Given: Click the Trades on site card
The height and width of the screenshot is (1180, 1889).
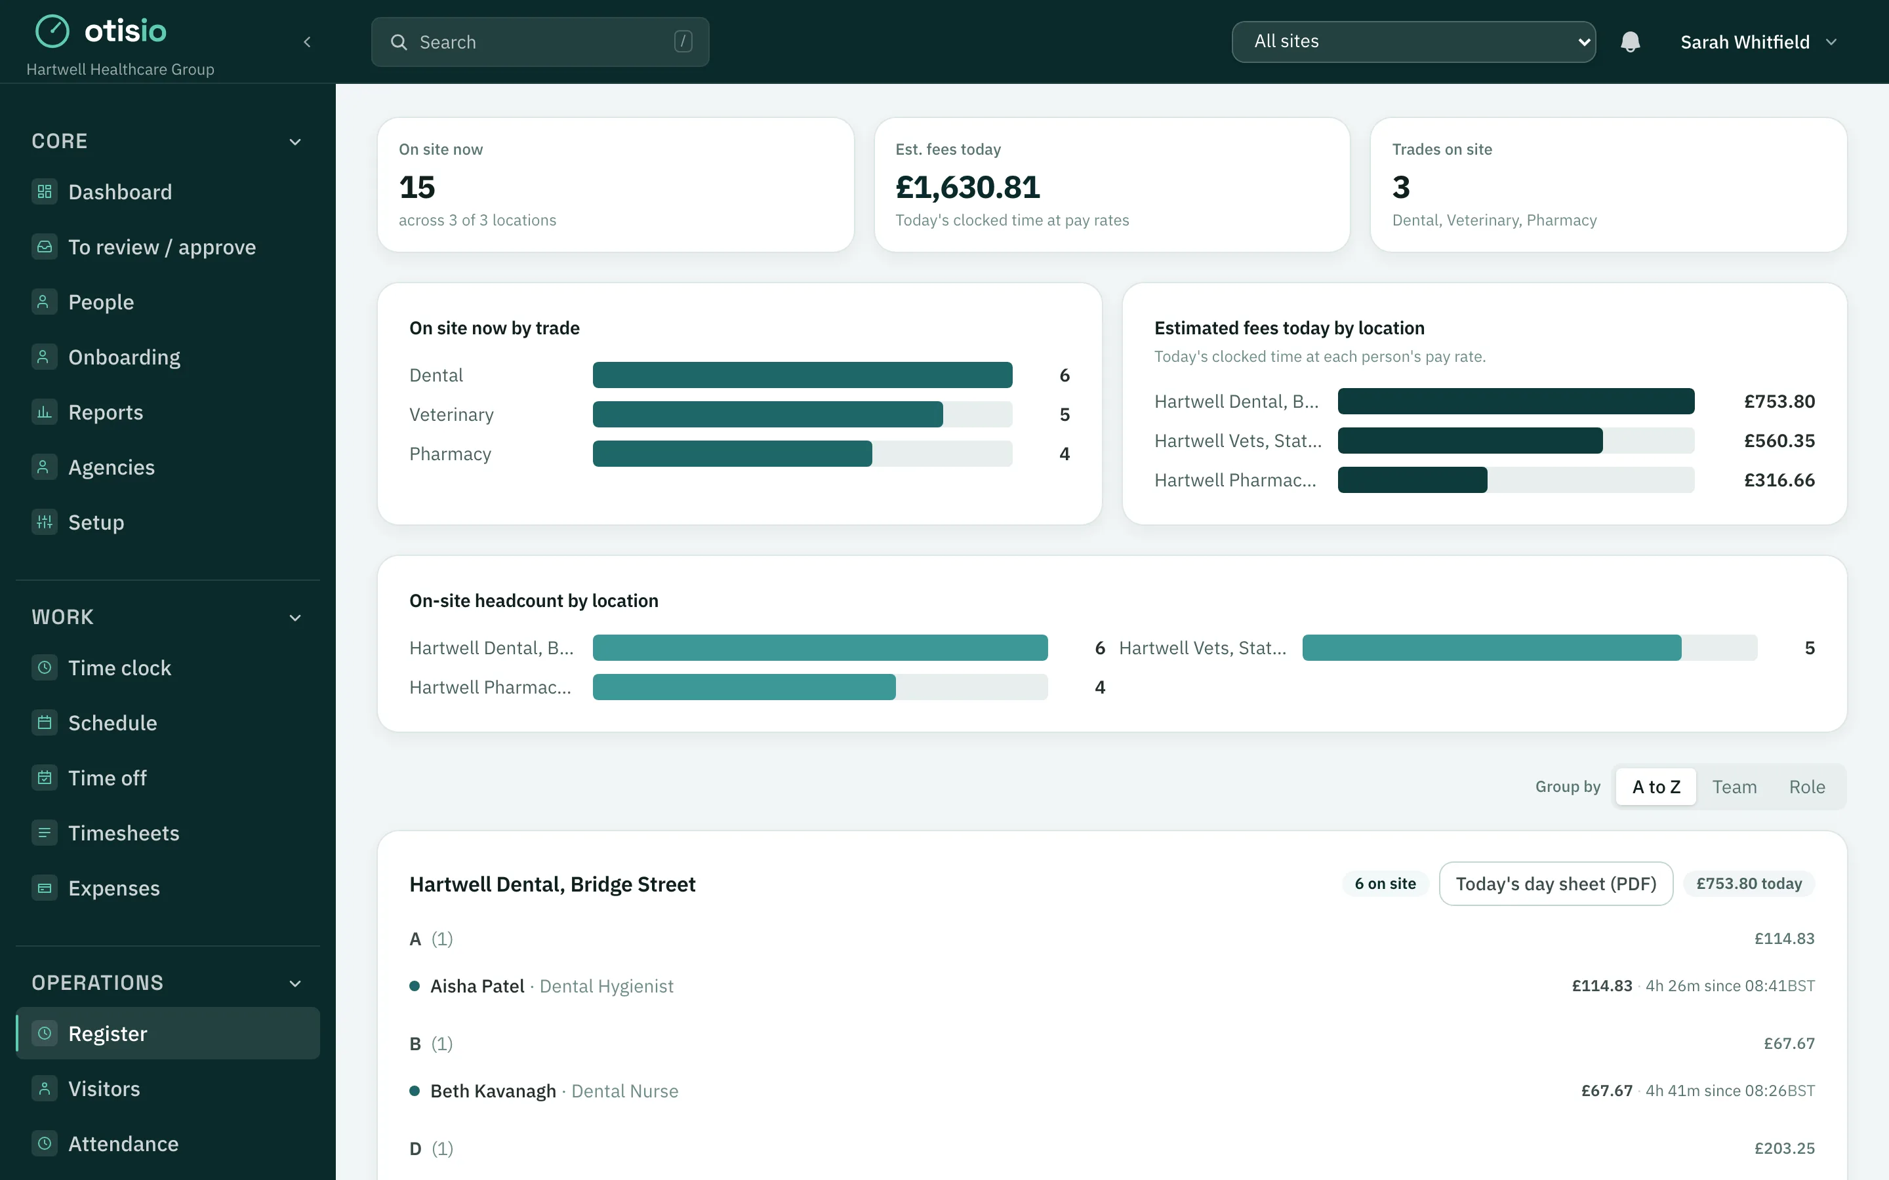Looking at the screenshot, I should (1608, 185).
